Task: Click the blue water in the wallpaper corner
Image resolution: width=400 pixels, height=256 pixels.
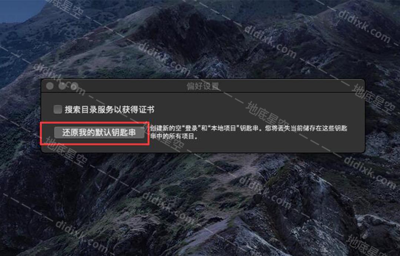Action: point(18,10)
